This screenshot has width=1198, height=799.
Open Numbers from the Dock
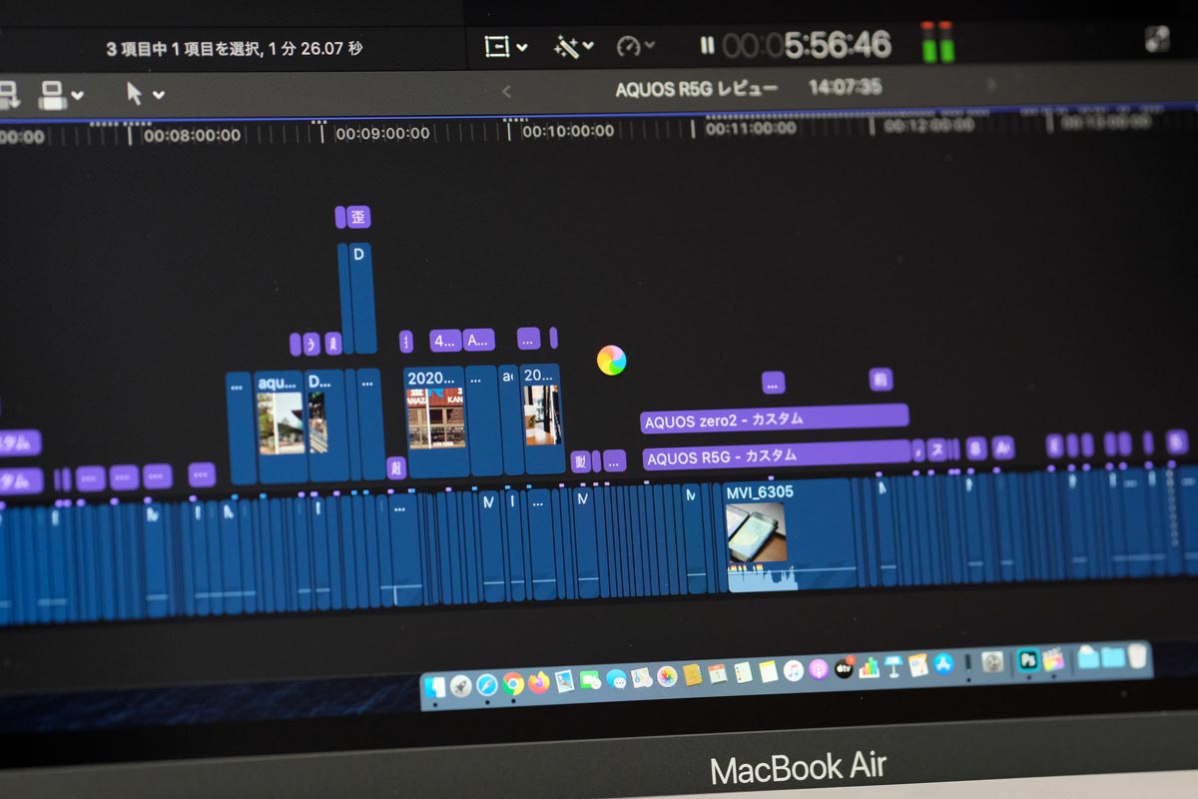coord(869,666)
